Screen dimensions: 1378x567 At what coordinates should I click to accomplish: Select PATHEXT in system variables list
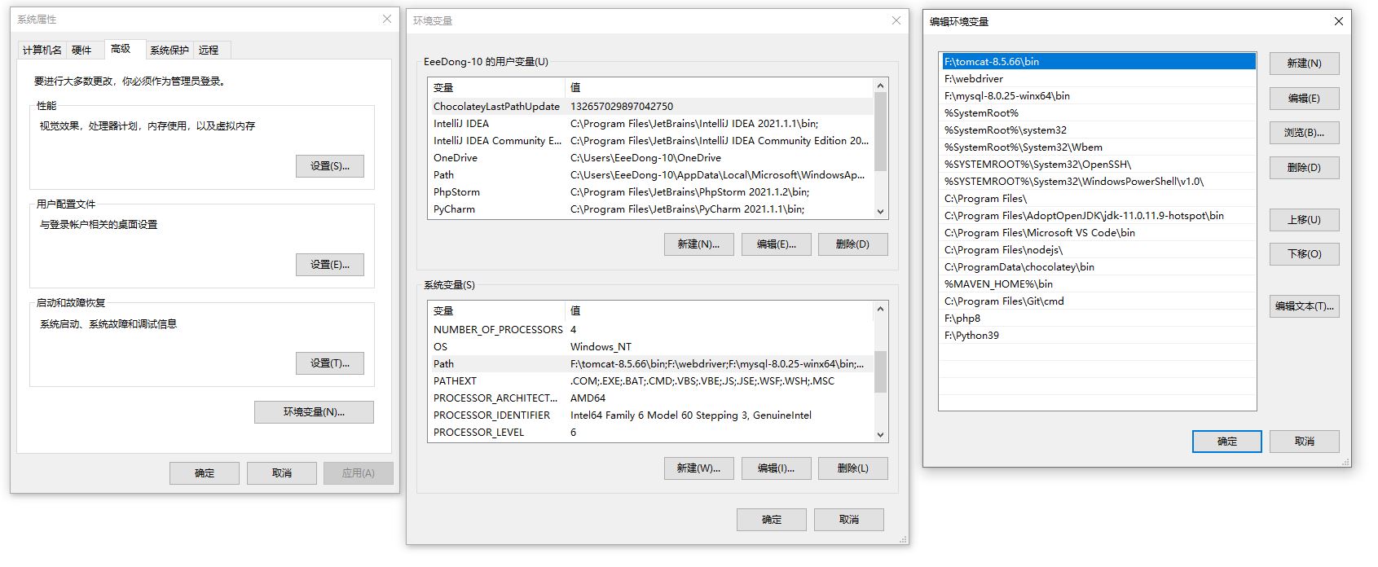point(455,381)
